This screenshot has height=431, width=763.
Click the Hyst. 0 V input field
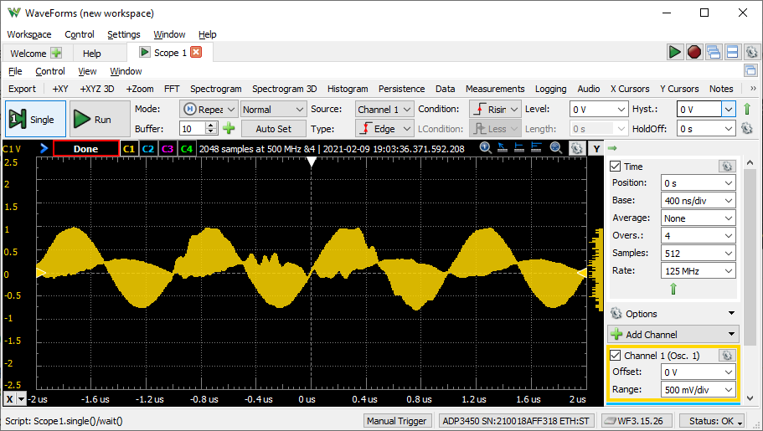coord(699,110)
